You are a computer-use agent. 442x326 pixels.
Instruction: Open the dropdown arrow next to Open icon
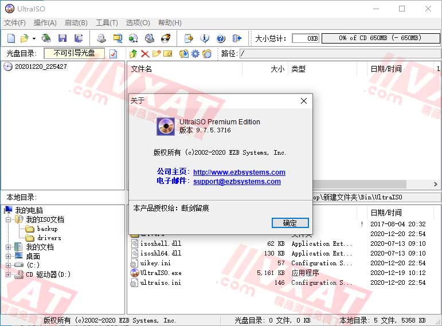[34, 38]
